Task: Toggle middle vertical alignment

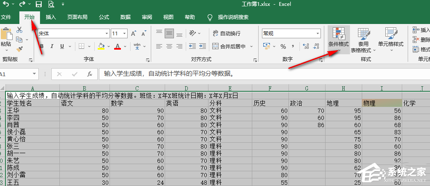Action: 169,34
